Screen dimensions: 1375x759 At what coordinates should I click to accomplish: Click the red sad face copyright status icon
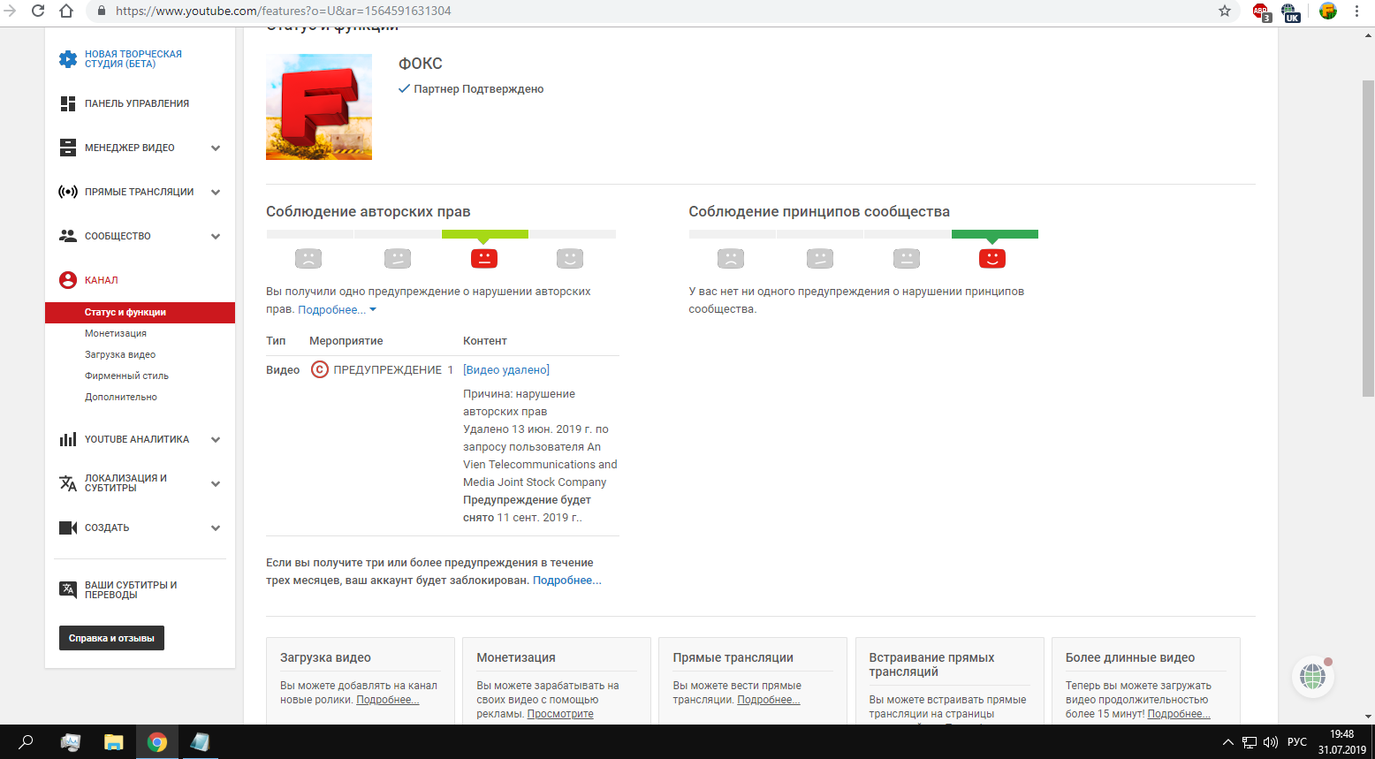pyautogui.click(x=483, y=258)
